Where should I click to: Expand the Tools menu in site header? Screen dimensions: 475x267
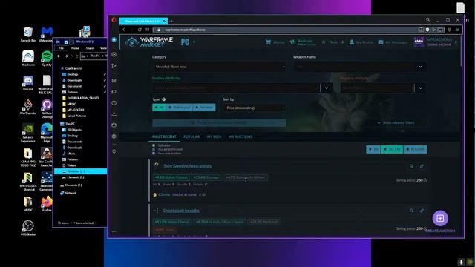(332, 42)
